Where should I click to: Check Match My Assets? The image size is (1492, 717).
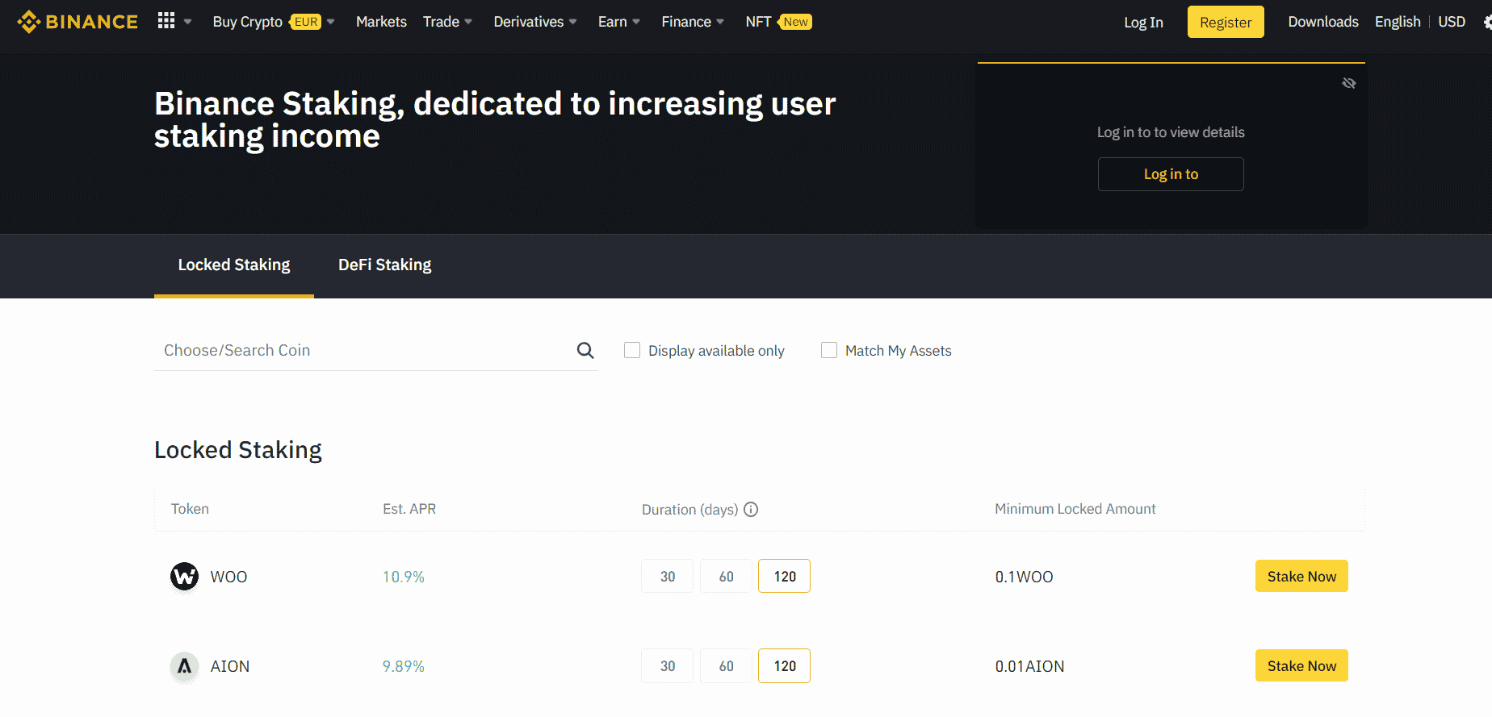coord(829,350)
